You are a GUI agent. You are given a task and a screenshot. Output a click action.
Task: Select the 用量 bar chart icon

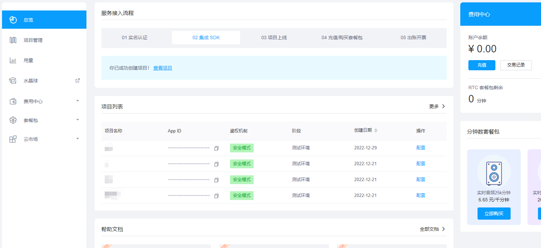[13, 60]
